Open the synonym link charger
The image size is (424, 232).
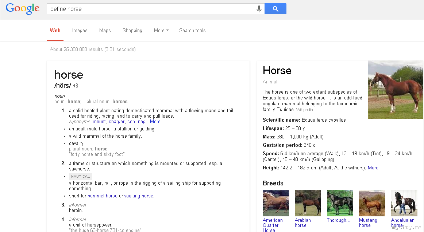(x=116, y=121)
